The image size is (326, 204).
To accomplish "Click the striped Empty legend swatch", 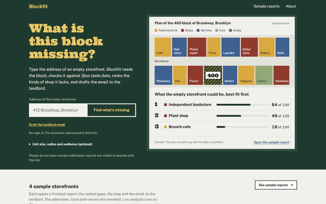I will (x=231, y=30).
